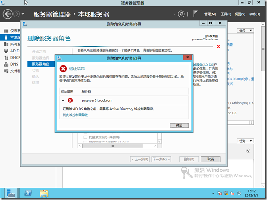Click 上一步(P) button in wizard
The height and width of the screenshot is (200, 267).
140,159
